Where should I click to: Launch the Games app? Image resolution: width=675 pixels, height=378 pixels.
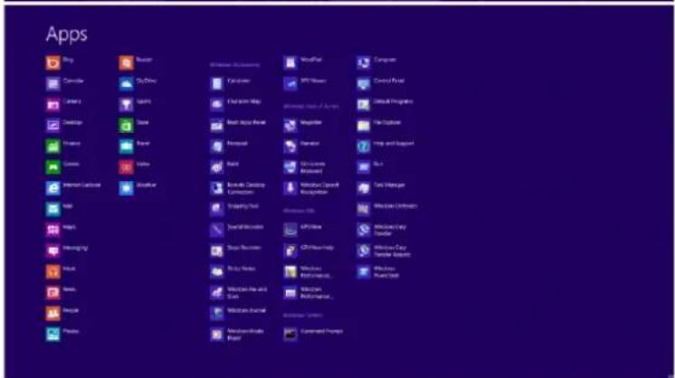tap(62, 167)
